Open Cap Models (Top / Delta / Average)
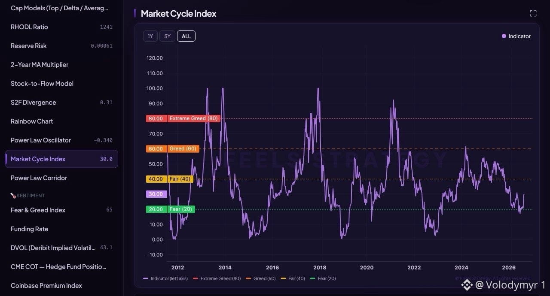Viewport: 550px width, 296px height. [60, 8]
